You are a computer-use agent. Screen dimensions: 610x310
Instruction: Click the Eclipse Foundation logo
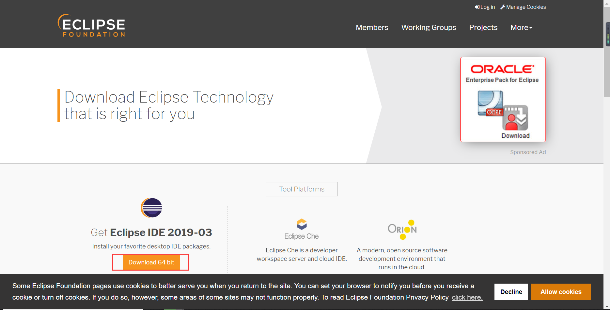pyautogui.click(x=91, y=25)
